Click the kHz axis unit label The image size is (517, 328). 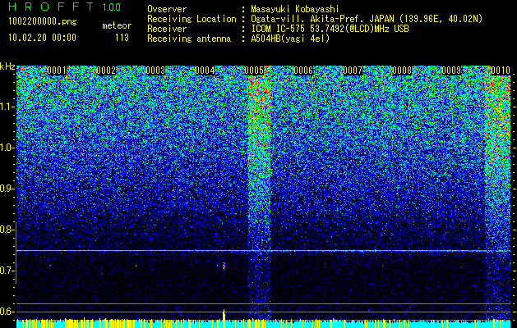pos(7,67)
